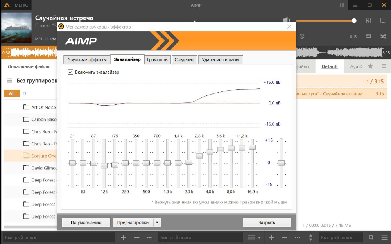The image size is (391, 244).
Task: Click the preamp slider handle at right
Action: (x=281, y=163)
